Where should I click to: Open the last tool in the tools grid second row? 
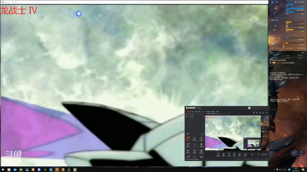click(x=201, y=145)
